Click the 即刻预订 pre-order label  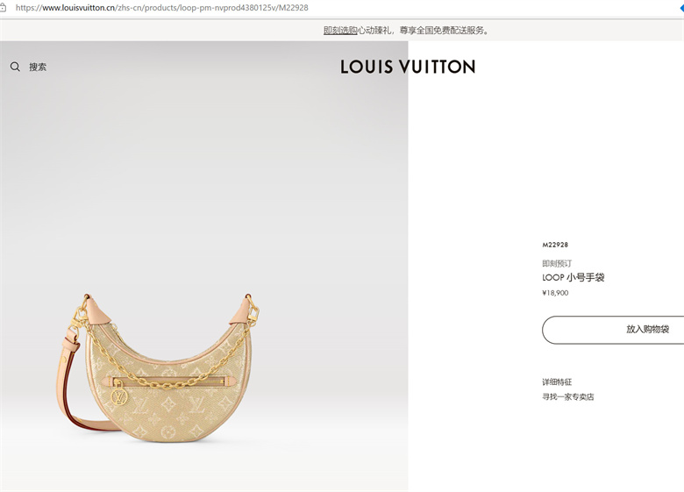pyautogui.click(x=557, y=263)
